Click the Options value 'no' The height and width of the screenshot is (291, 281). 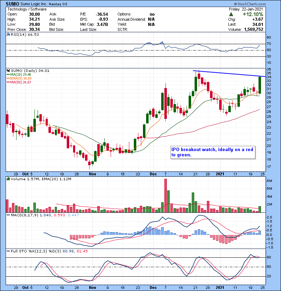(x=152, y=14)
